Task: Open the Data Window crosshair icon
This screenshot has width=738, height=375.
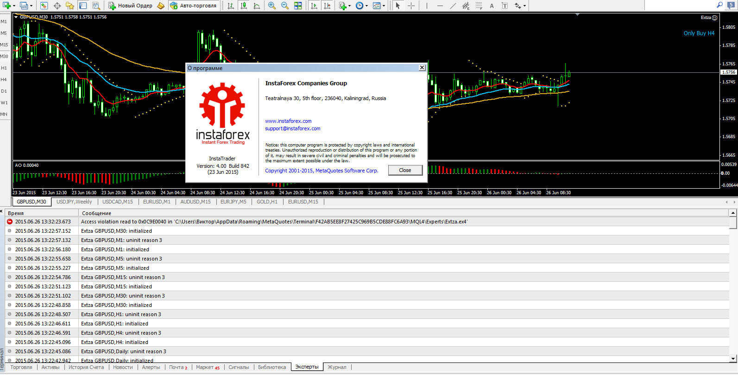Action: (x=57, y=6)
